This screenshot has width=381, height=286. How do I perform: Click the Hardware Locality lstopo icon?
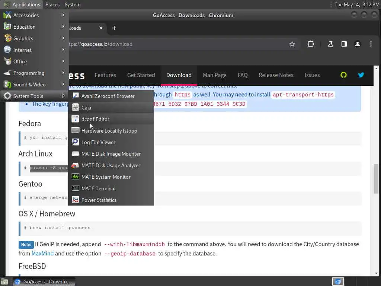coord(75,131)
